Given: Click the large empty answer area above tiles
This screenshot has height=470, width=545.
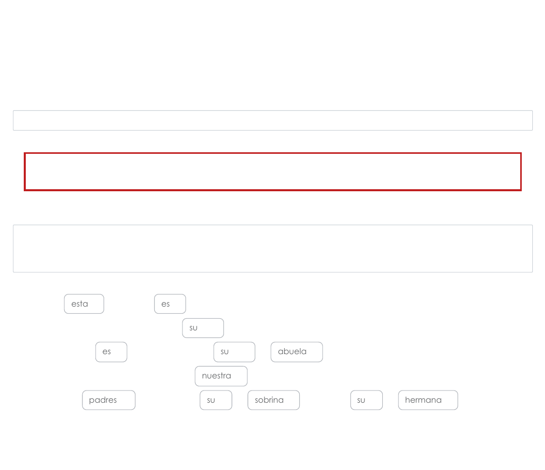Looking at the screenshot, I should tap(272, 248).
